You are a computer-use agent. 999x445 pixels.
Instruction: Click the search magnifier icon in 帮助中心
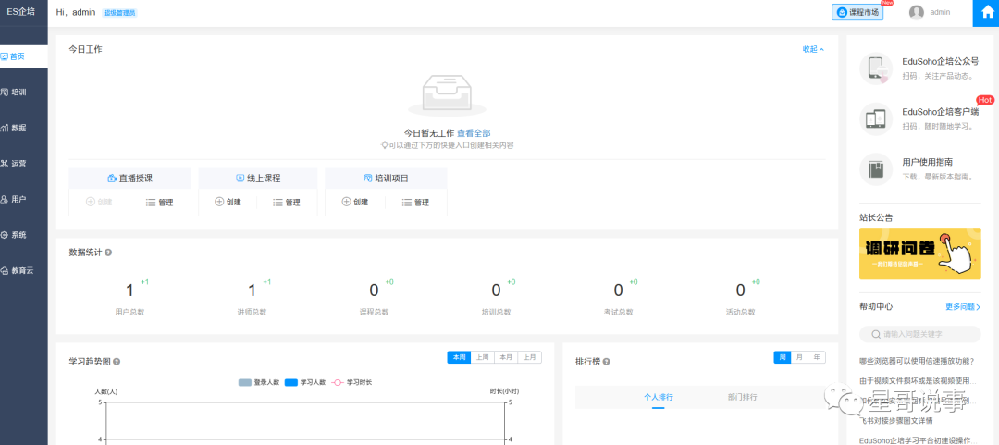pos(874,334)
